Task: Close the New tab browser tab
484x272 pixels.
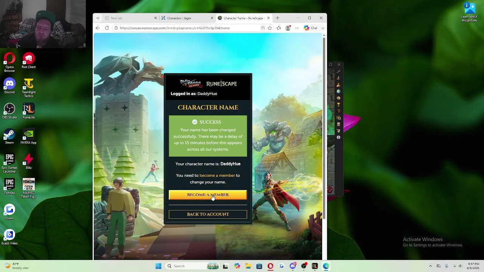Action: (x=155, y=18)
